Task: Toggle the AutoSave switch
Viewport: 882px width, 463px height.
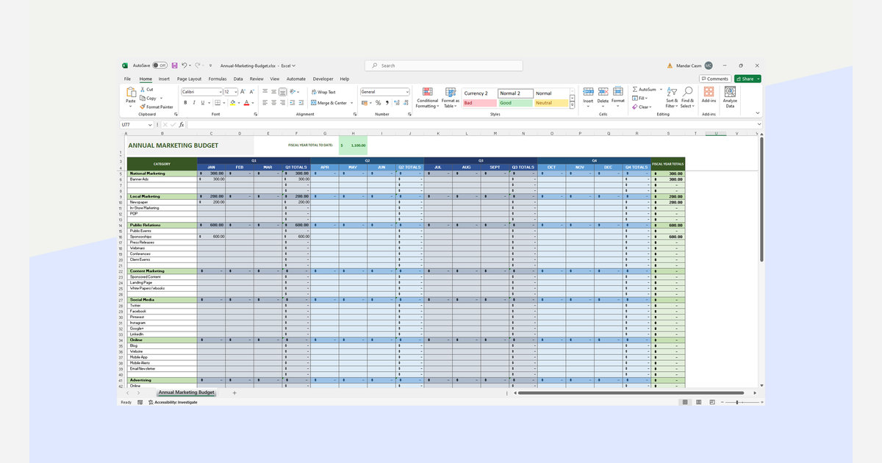Action: pyautogui.click(x=159, y=65)
